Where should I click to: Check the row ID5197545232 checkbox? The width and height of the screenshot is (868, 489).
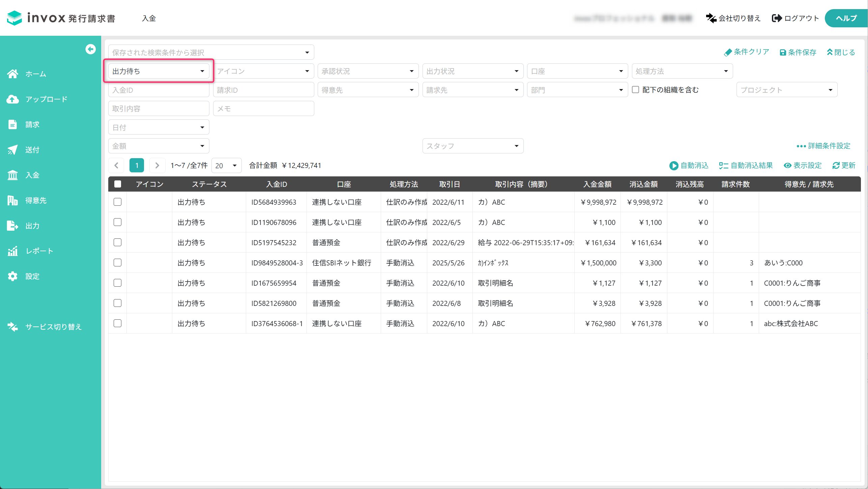pyautogui.click(x=117, y=242)
